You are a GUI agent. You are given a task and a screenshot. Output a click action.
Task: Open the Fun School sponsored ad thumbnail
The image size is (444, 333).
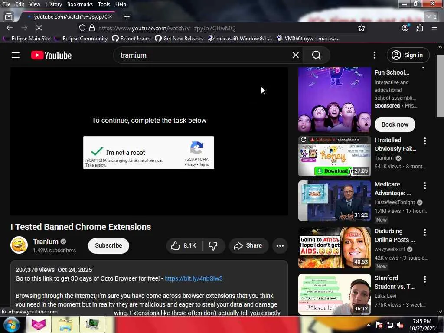click(x=334, y=99)
